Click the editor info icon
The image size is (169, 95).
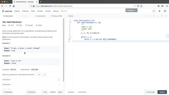click(146, 16)
